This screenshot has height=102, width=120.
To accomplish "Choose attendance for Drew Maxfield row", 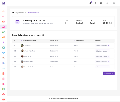I will [x=102, y=67].
